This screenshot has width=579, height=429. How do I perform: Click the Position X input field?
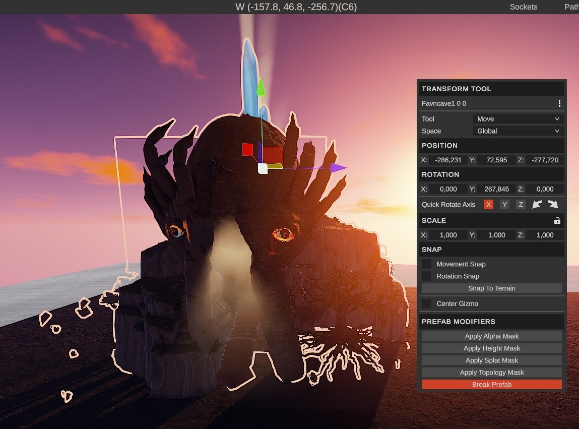[x=448, y=160]
